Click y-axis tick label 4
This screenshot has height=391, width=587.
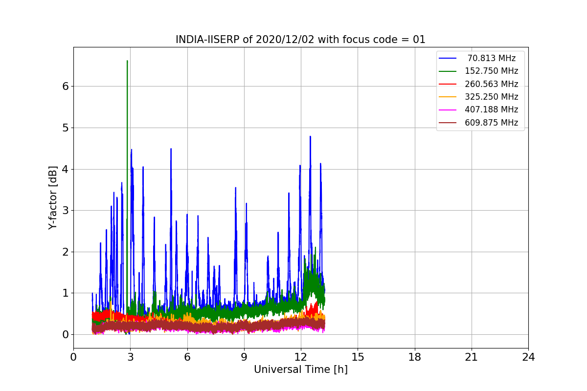point(65,169)
